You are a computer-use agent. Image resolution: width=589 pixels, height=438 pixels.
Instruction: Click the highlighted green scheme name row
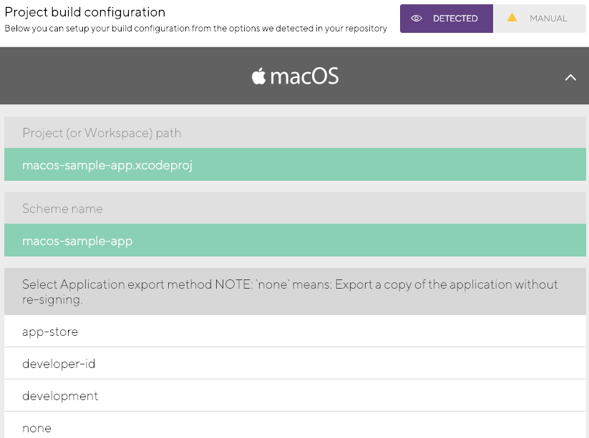(x=294, y=241)
